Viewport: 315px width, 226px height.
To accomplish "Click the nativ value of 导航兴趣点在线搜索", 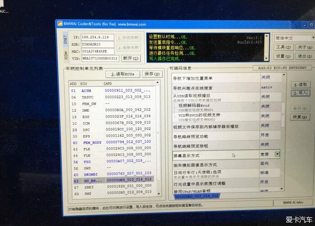I will [266, 88].
